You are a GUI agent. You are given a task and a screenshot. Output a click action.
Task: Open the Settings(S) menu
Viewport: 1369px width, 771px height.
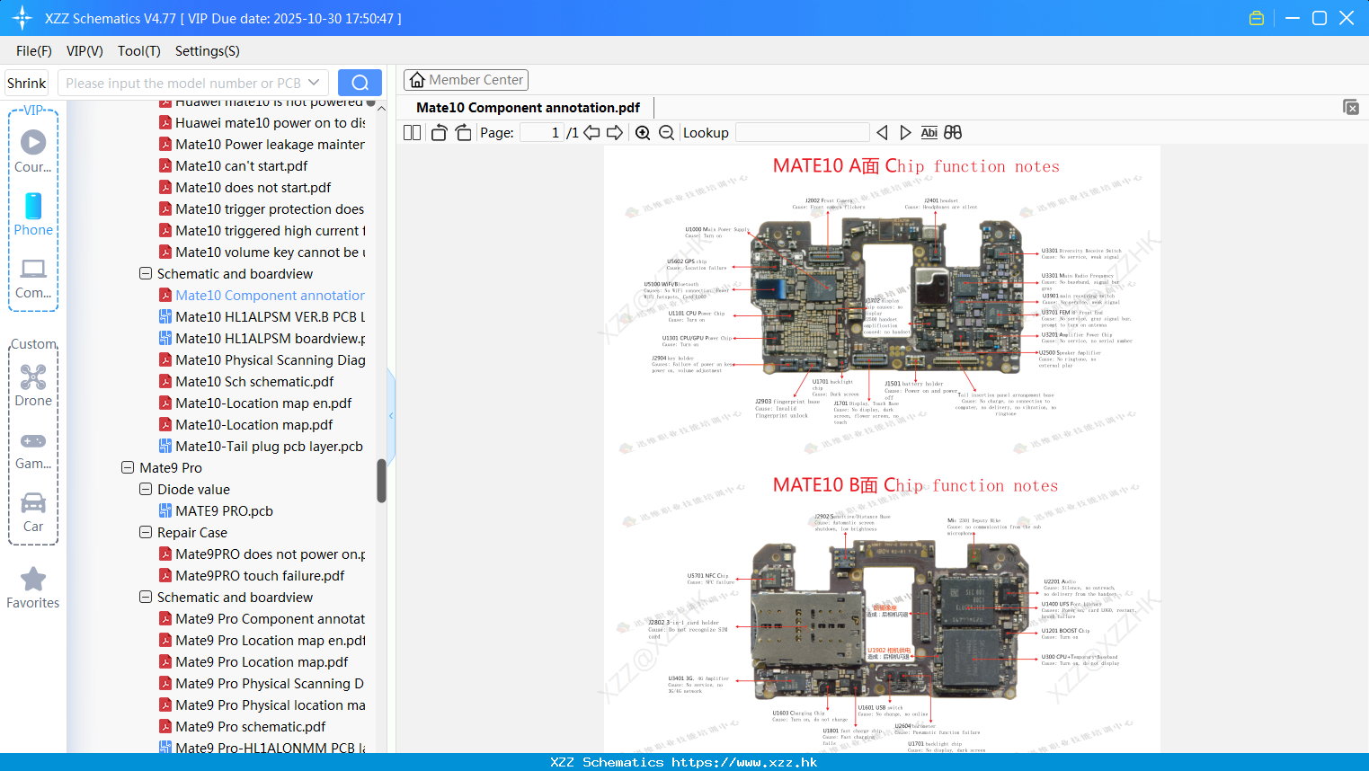click(208, 51)
